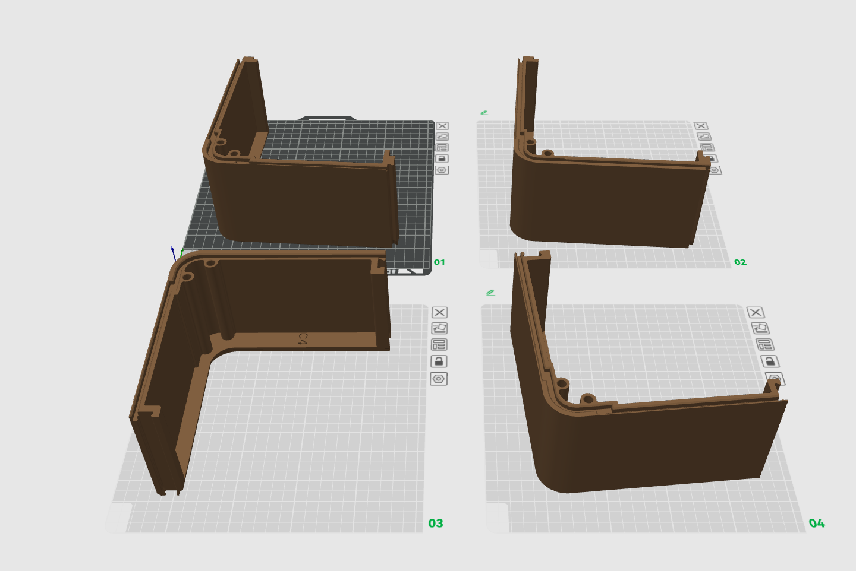Auto-orient objects on plate 01
The height and width of the screenshot is (571, 856).
pyautogui.click(x=442, y=137)
